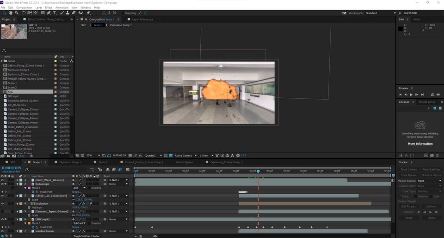Viewport: 444px width, 238px height.
Task: Select the Rectangle shape tool
Action: 43,13
